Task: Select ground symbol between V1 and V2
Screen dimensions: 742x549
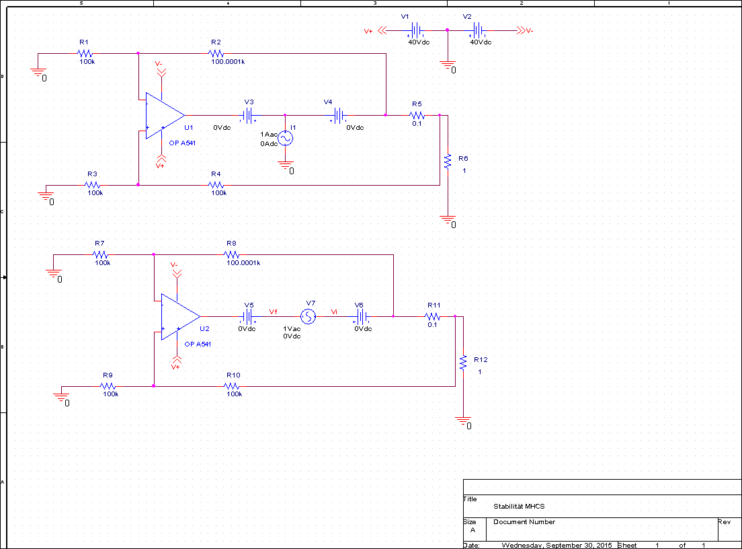Action: tap(448, 65)
